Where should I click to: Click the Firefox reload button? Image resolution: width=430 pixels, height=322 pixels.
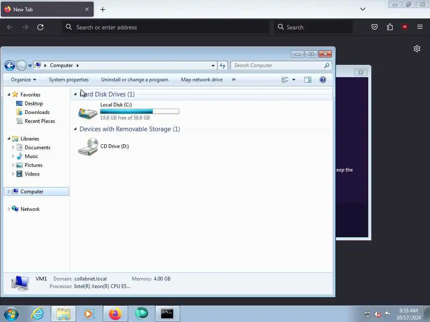40,27
